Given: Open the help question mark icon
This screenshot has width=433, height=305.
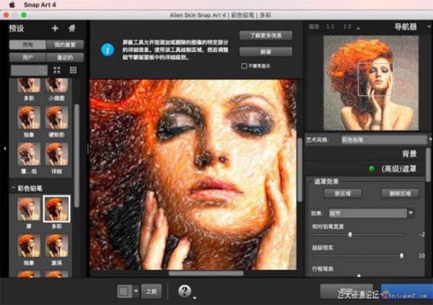Looking at the screenshot, I should click(x=183, y=291).
